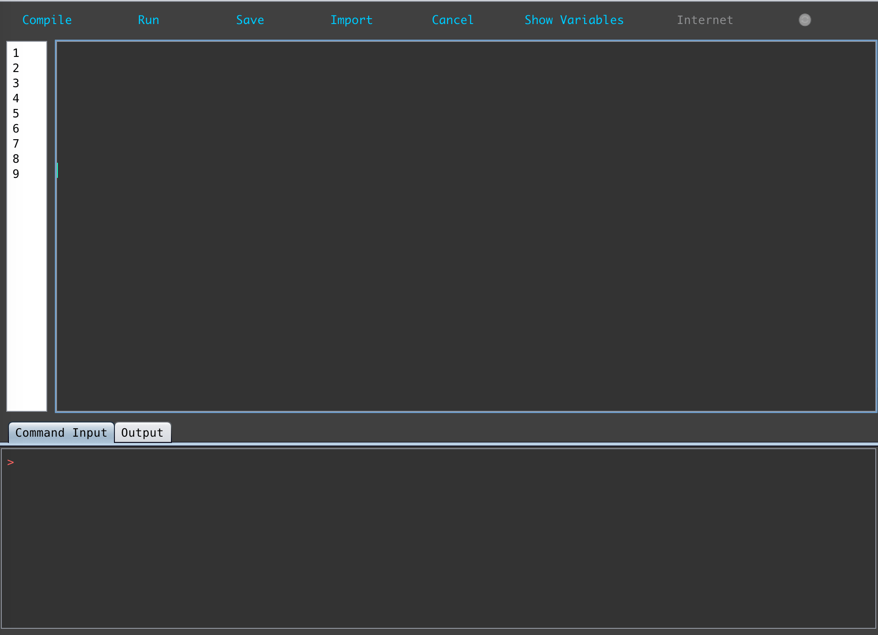Cancel the running operation
Screen dimensions: 878x635
pyautogui.click(x=452, y=20)
